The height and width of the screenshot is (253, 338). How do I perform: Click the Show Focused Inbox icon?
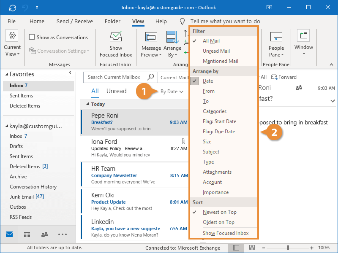tap(116, 36)
